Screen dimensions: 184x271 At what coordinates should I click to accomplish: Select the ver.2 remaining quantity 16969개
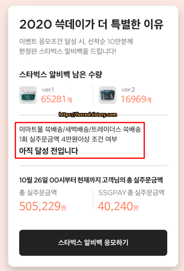[x=136, y=99]
